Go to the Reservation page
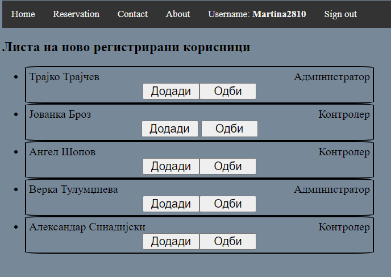This screenshot has height=277, width=391. pos(76,14)
